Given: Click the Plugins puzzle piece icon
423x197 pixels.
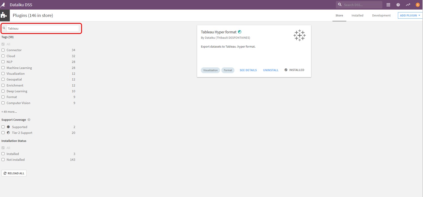Looking at the screenshot, I should [4, 15].
